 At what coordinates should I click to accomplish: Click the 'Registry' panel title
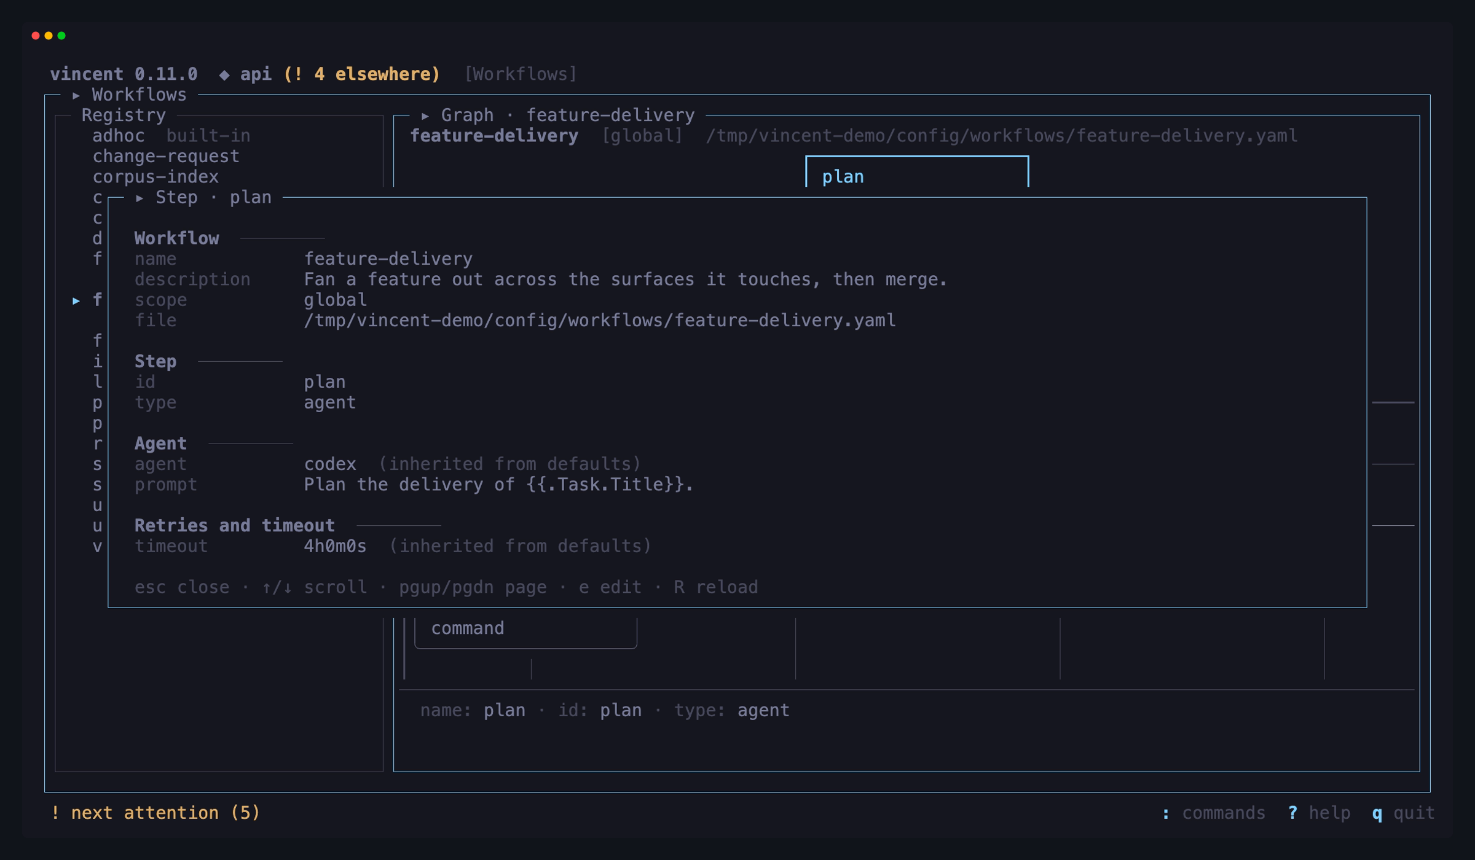click(124, 115)
